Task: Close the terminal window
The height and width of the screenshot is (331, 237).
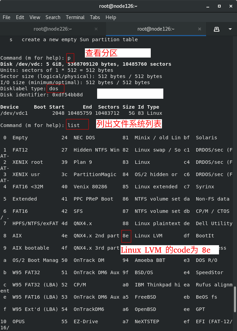Action: click(231, 6)
